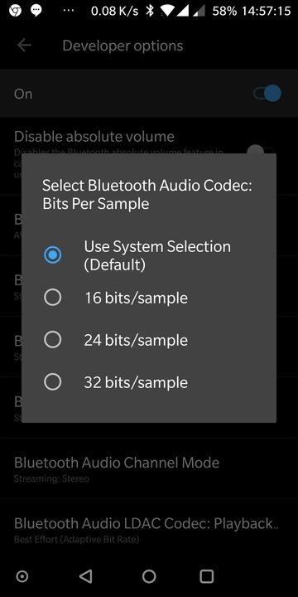Screen dimensions: 298x597
Task: Tap the Recents square navigation button
Action: [207, 576]
